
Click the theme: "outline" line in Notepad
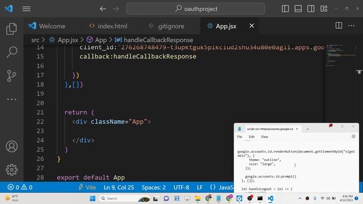point(265,160)
